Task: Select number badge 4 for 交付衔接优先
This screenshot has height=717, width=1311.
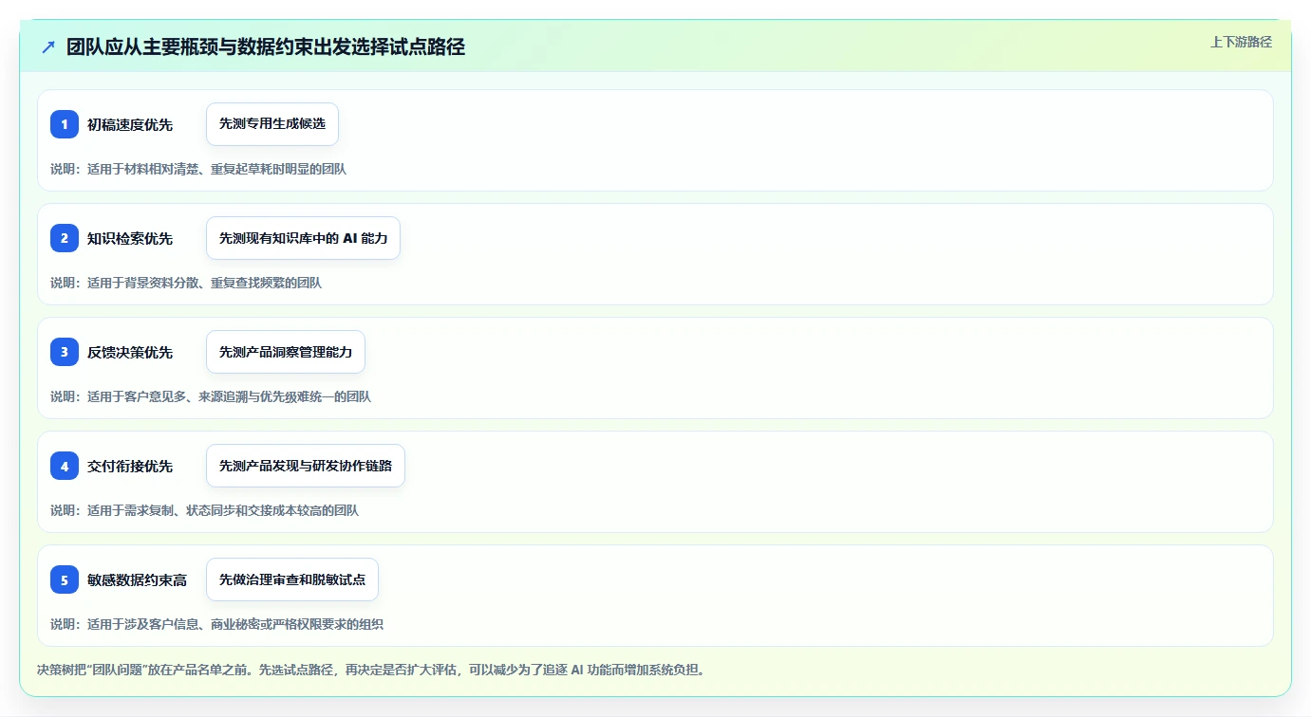Action: [x=65, y=466]
